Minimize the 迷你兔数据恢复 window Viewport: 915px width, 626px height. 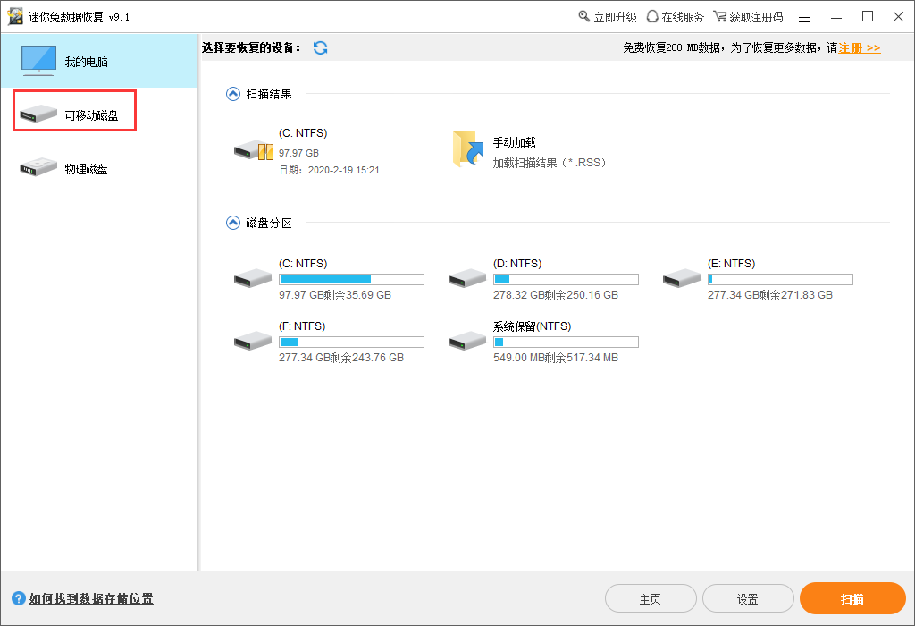pos(836,18)
